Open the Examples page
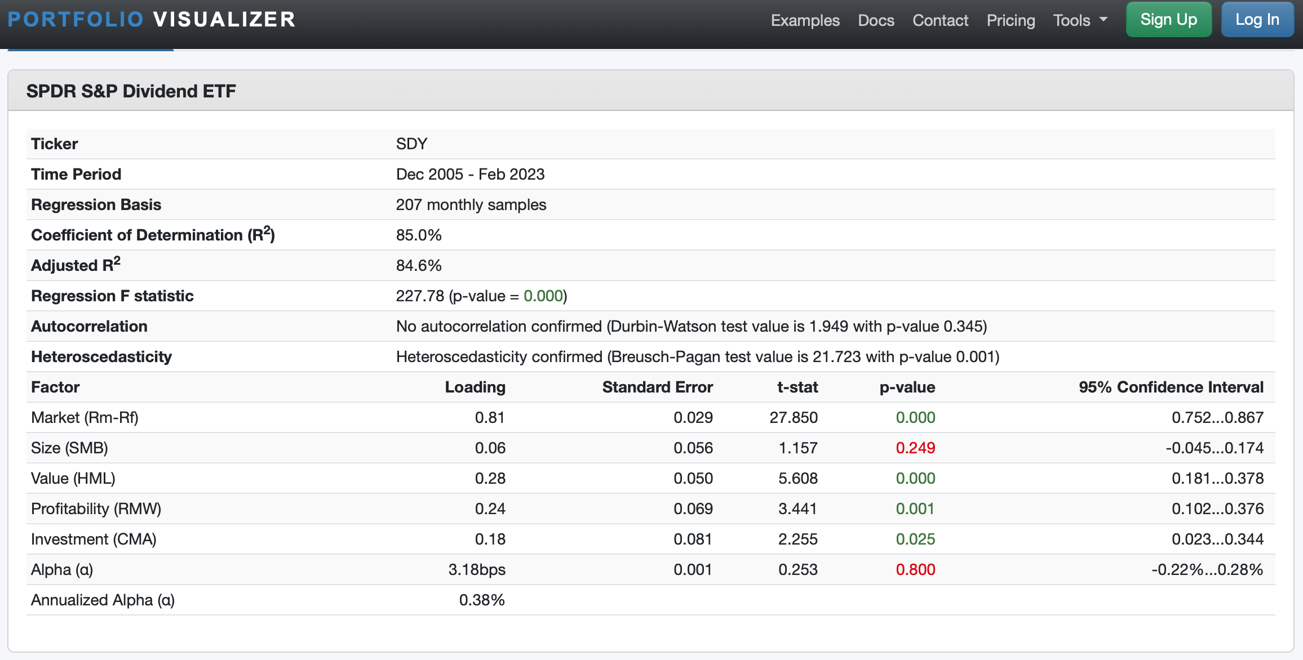The height and width of the screenshot is (660, 1303). [x=805, y=20]
